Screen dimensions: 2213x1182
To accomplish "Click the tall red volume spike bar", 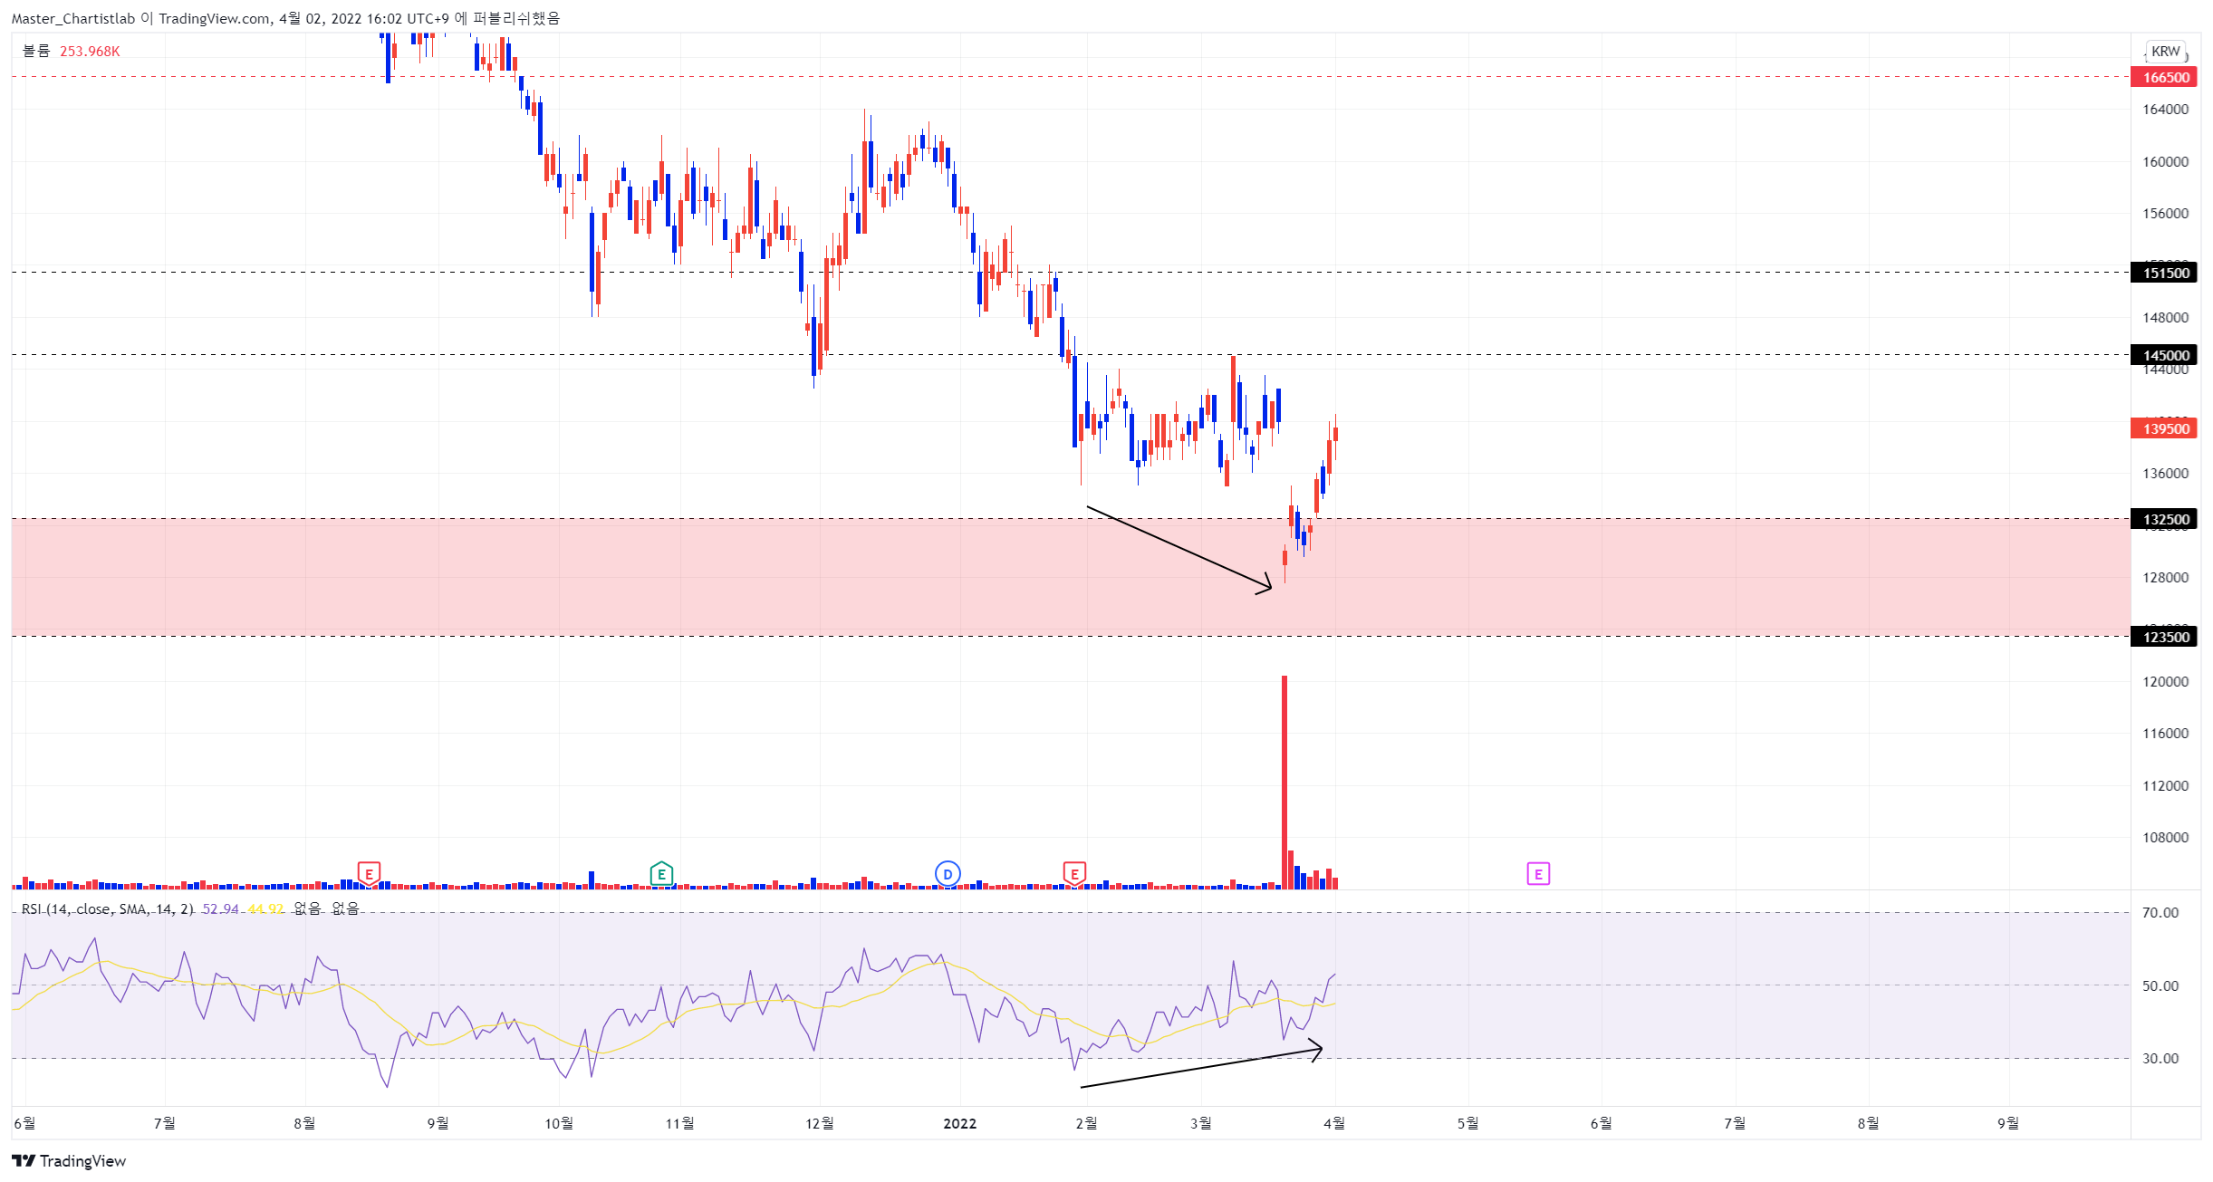I will [1285, 782].
